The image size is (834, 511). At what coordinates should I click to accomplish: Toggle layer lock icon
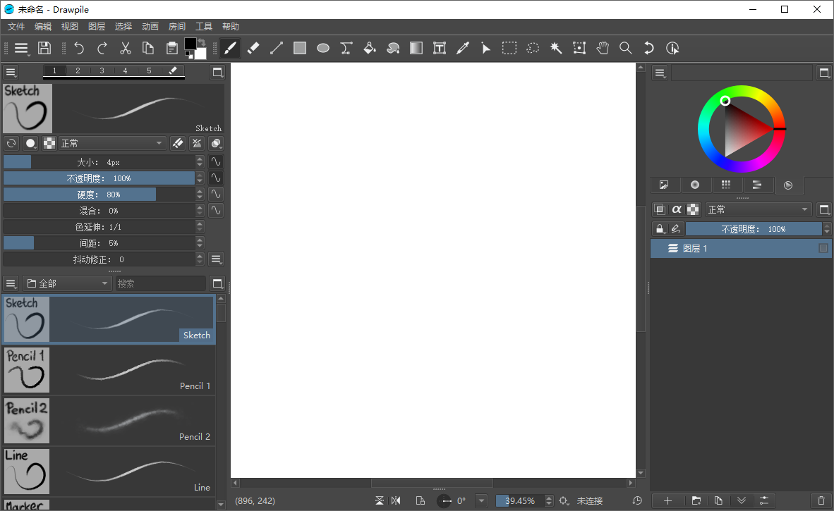coord(660,229)
